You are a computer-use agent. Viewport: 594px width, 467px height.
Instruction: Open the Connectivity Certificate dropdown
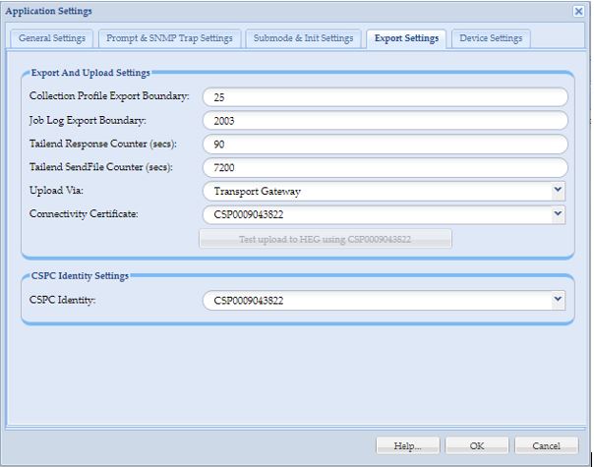[x=558, y=213]
